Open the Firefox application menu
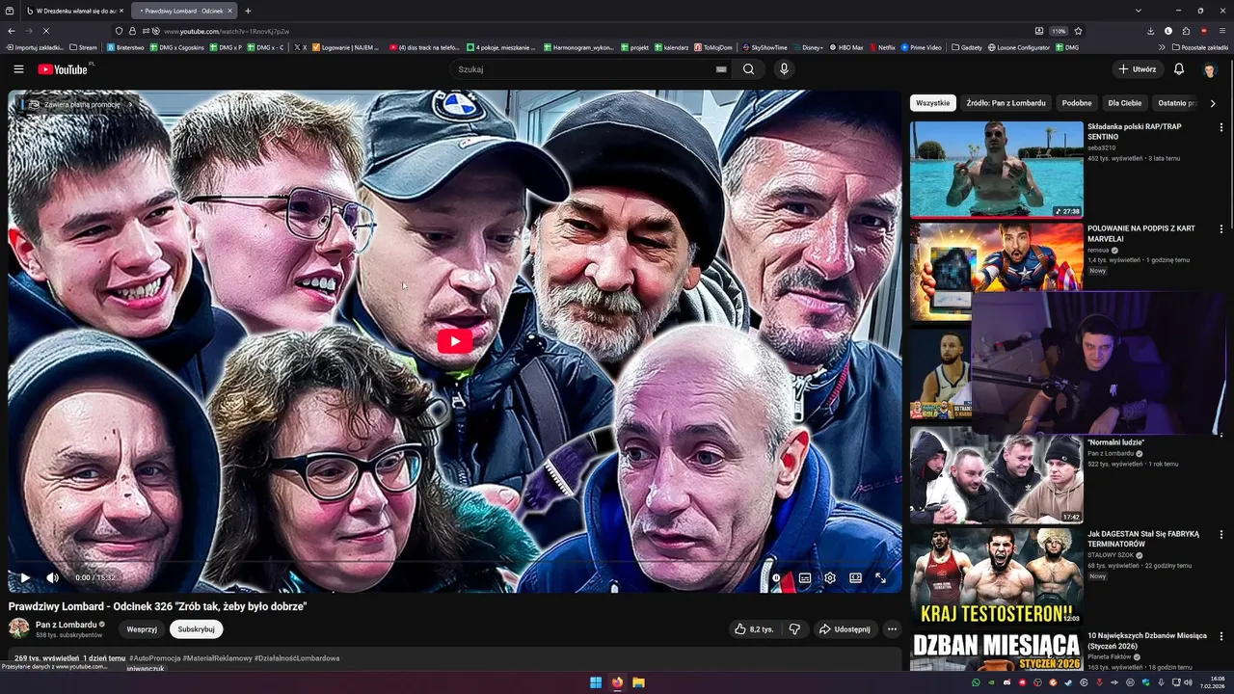1234x694 pixels. click(1221, 31)
